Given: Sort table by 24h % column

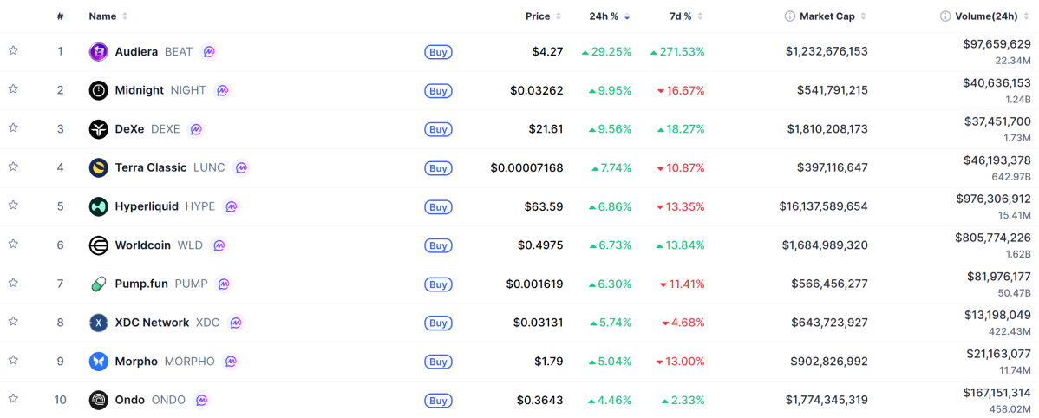Looking at the screenshot, I should click(x=609, y=16).
